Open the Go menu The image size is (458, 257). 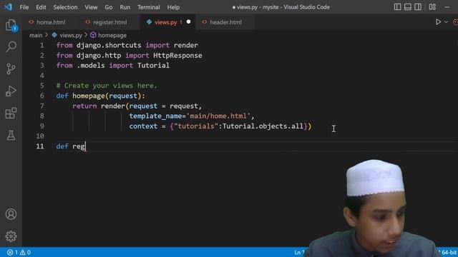click(x=108, y=7)
